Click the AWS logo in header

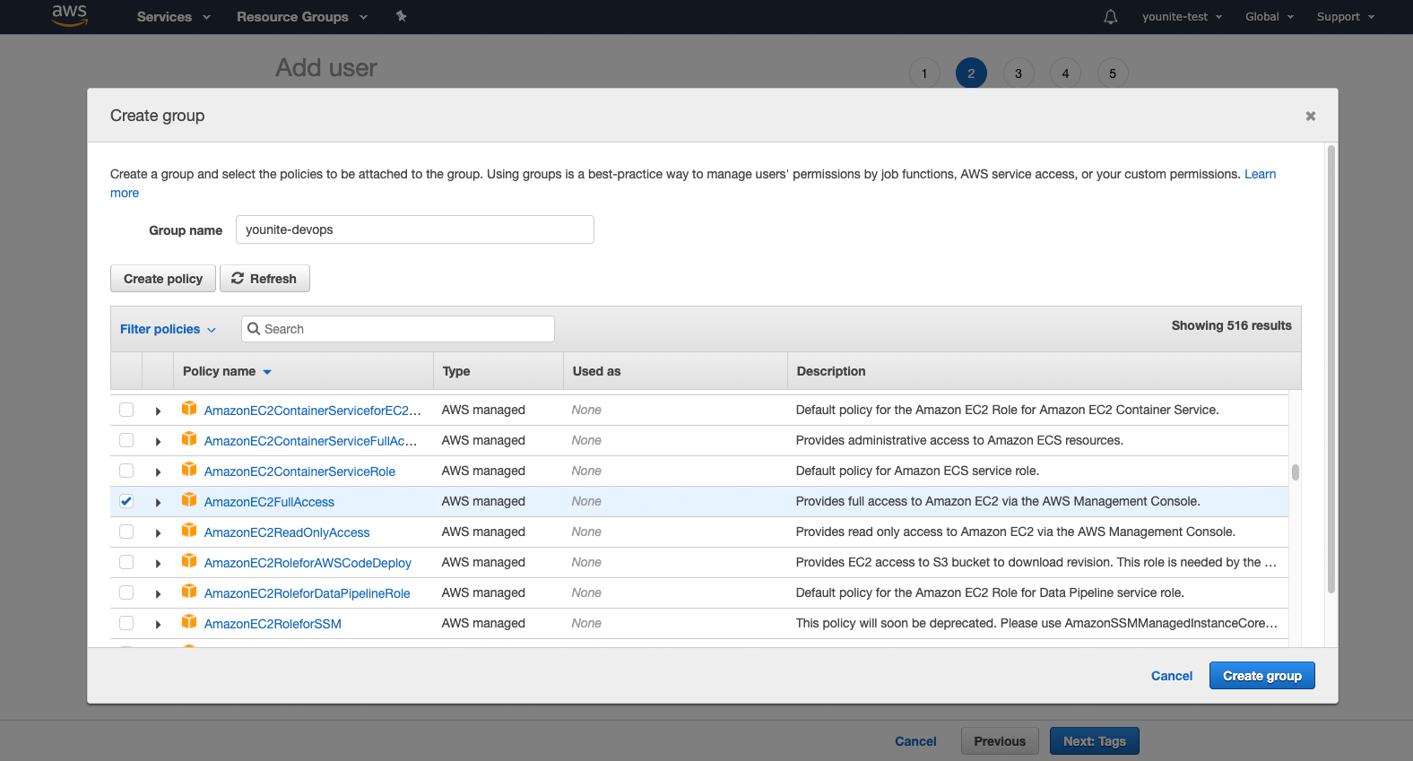pyautogui.click(x=69, y=15)
